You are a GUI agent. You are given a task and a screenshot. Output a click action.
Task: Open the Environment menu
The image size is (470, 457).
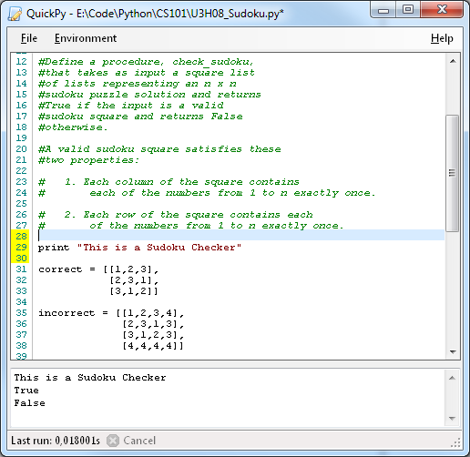point(86,38)
